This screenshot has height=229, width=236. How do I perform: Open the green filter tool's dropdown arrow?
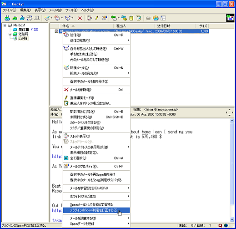coord(119,18)
